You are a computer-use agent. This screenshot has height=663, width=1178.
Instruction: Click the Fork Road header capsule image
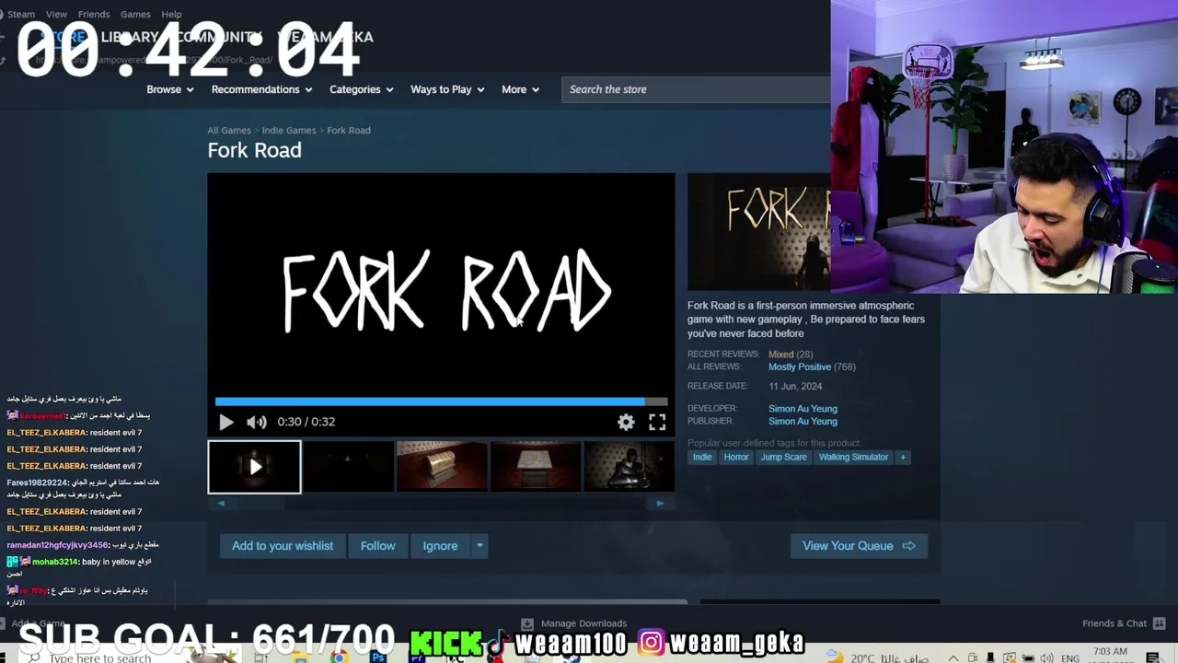[x=759, y=232]
